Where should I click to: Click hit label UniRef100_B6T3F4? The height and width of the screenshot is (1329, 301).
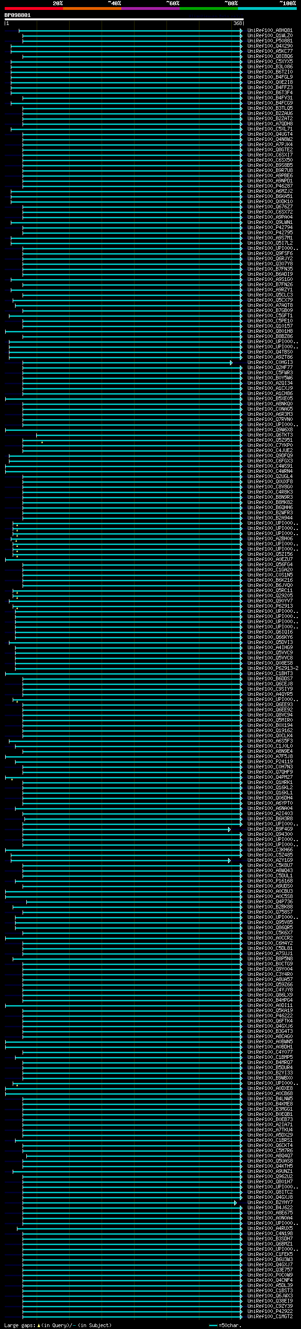[x=269, y=92]
